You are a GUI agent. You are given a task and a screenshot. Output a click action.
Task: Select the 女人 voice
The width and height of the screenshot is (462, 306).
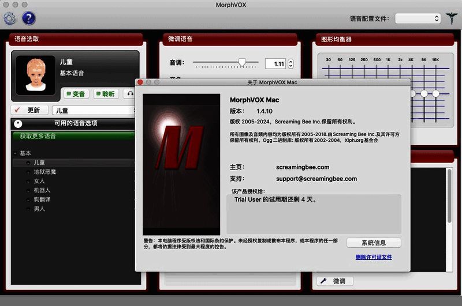pyautogui.click(x=39, y=181)
